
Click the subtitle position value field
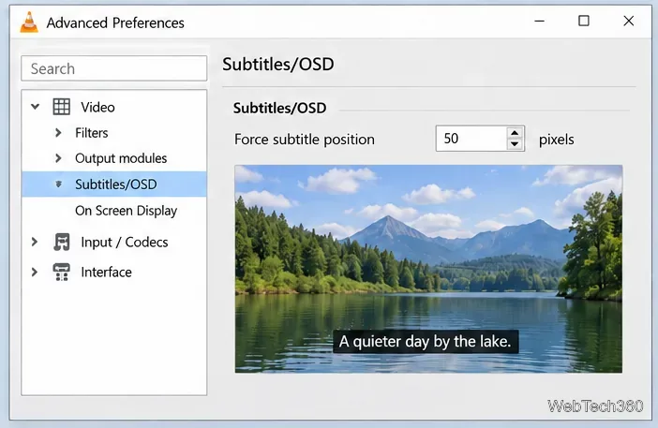click(471, 139)
